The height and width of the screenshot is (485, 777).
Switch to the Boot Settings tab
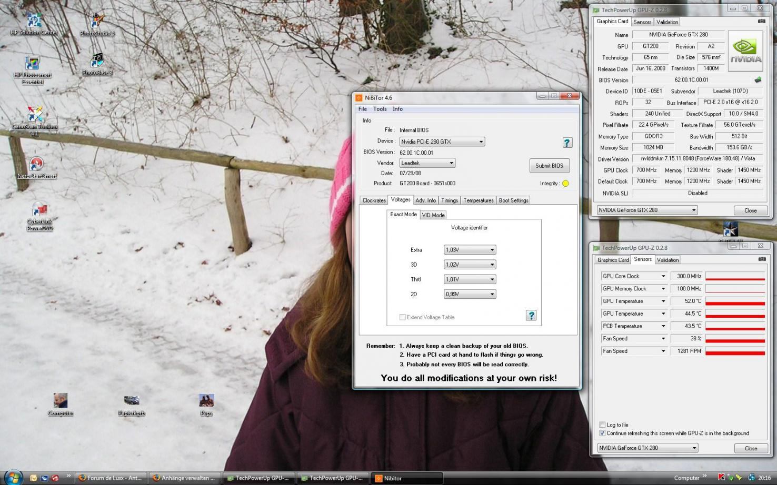[513, 200]
